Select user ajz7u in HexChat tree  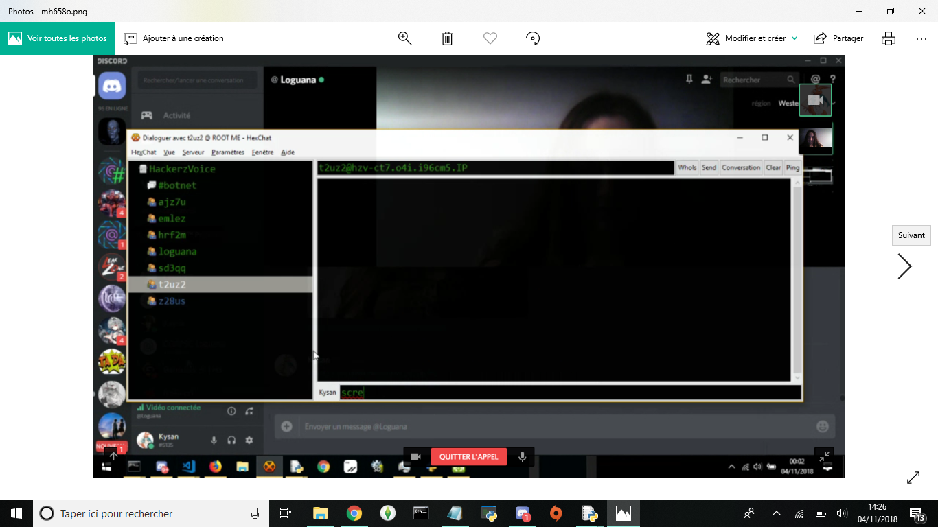[x=172, y=202]
